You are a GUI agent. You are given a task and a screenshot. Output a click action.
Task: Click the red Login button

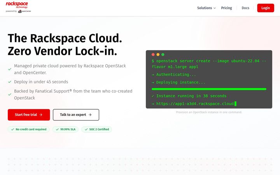coord(266,8)
